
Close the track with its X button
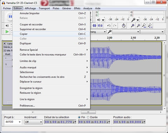pyautogui.click(x=5, y=44)
